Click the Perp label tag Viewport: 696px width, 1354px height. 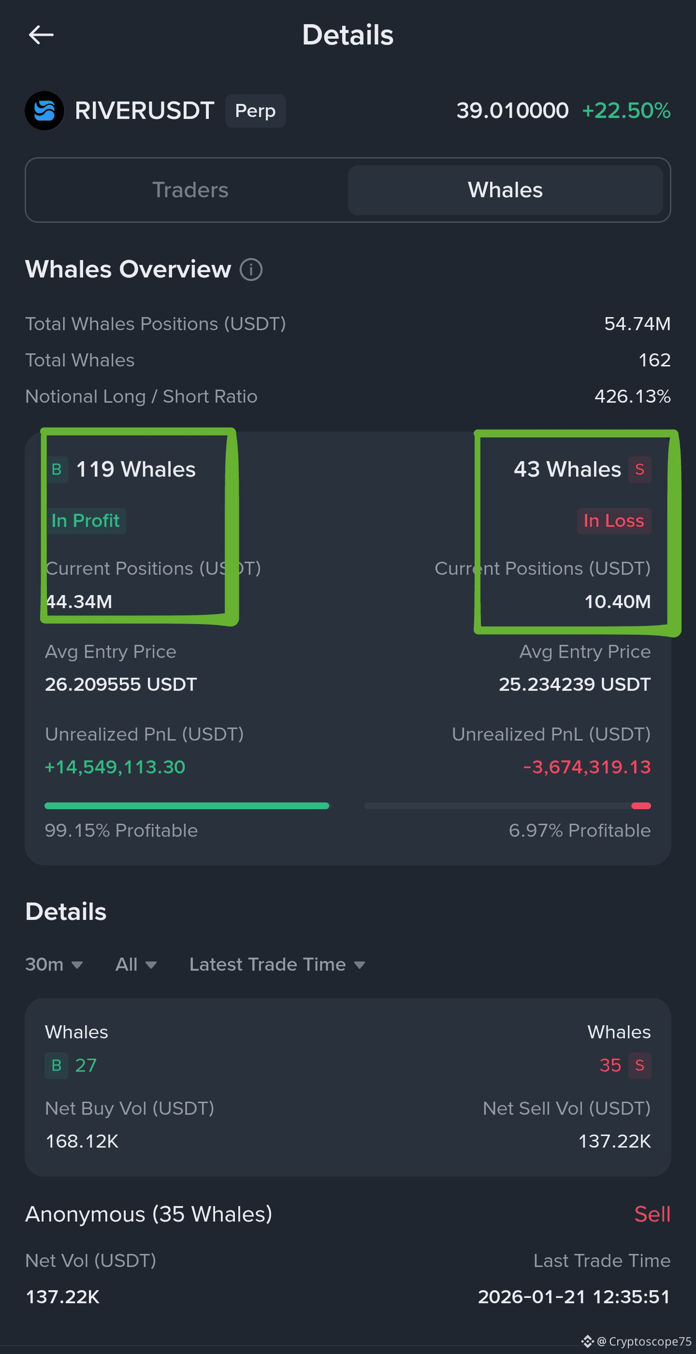coord(255,111)
